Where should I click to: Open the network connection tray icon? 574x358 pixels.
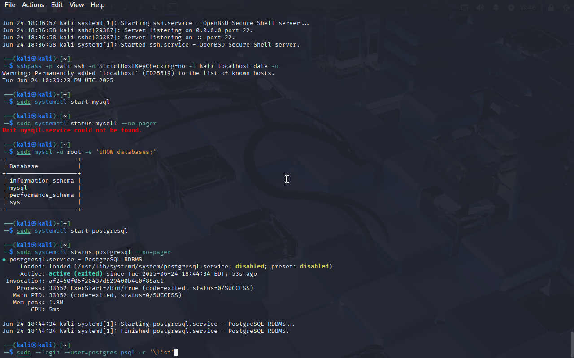(x=465, y=8)
